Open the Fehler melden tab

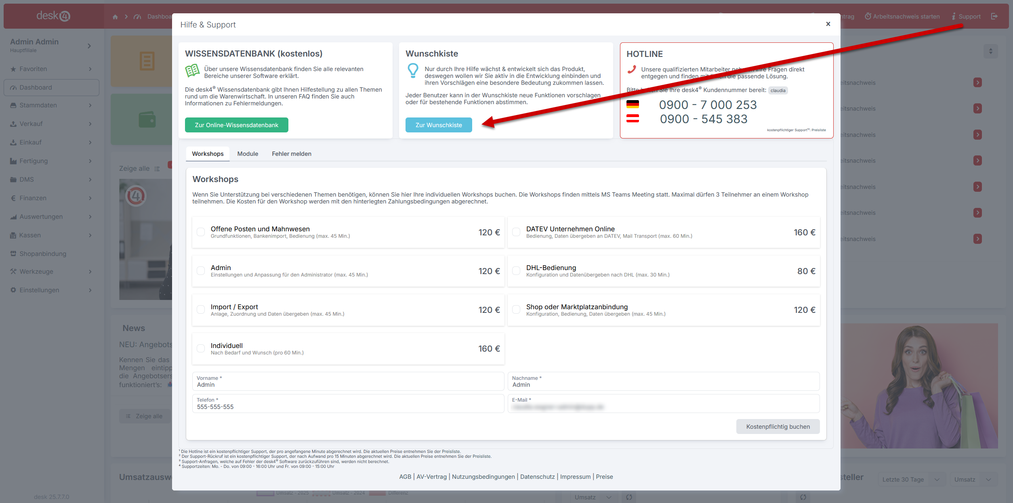291,154
